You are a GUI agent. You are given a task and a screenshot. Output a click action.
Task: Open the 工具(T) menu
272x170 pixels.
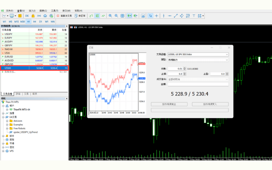point(54,11)
